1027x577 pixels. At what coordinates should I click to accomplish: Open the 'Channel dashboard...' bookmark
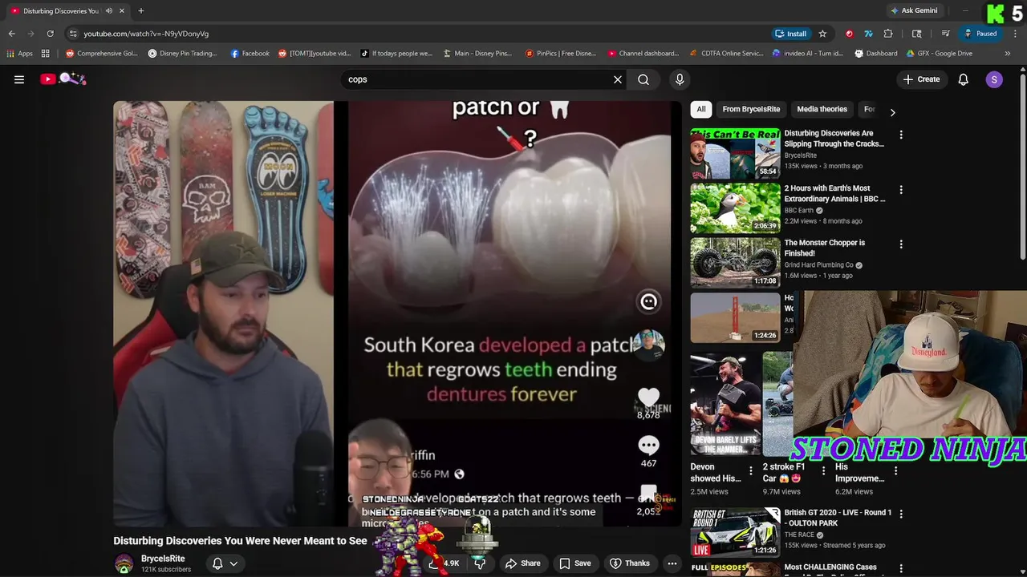tap(643, 54)
